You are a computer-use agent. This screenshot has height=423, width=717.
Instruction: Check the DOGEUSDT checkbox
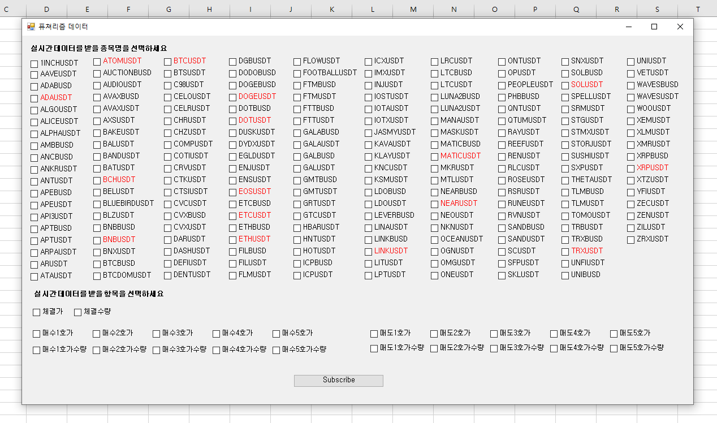point(233,97)
